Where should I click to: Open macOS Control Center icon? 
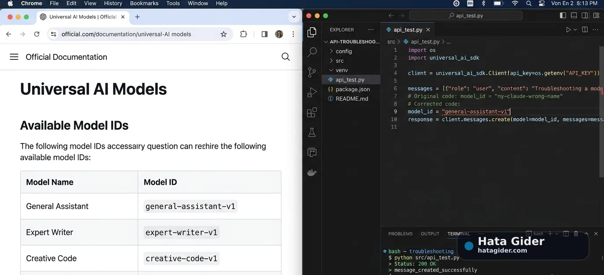(x=542, y=3)
